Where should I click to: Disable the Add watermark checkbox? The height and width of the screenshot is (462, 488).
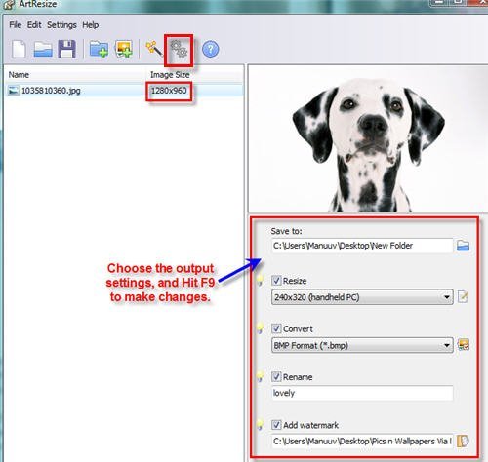(x=276, y=425)
